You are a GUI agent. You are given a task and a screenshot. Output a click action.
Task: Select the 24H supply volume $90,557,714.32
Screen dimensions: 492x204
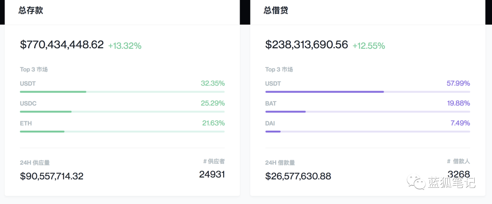click(x=52, y=176)
